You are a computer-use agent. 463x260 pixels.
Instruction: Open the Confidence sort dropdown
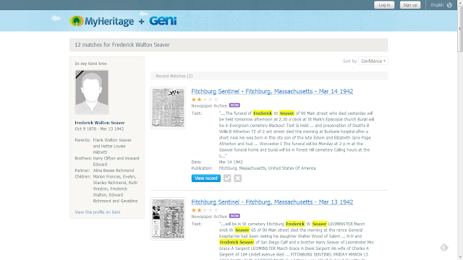pyautogui.click(x=373, y=61)
